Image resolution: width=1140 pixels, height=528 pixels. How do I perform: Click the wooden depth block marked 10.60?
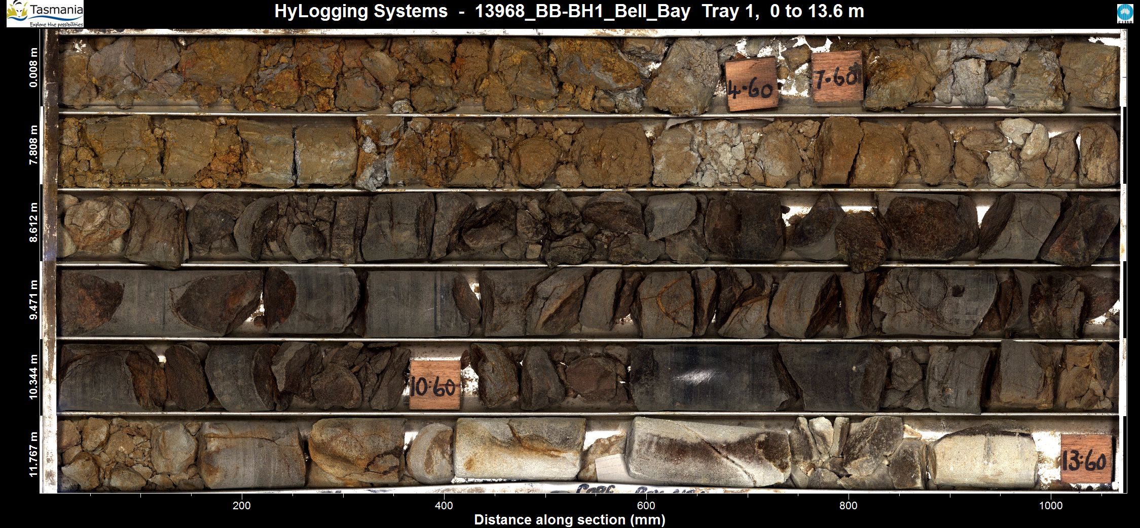point(434,385)
